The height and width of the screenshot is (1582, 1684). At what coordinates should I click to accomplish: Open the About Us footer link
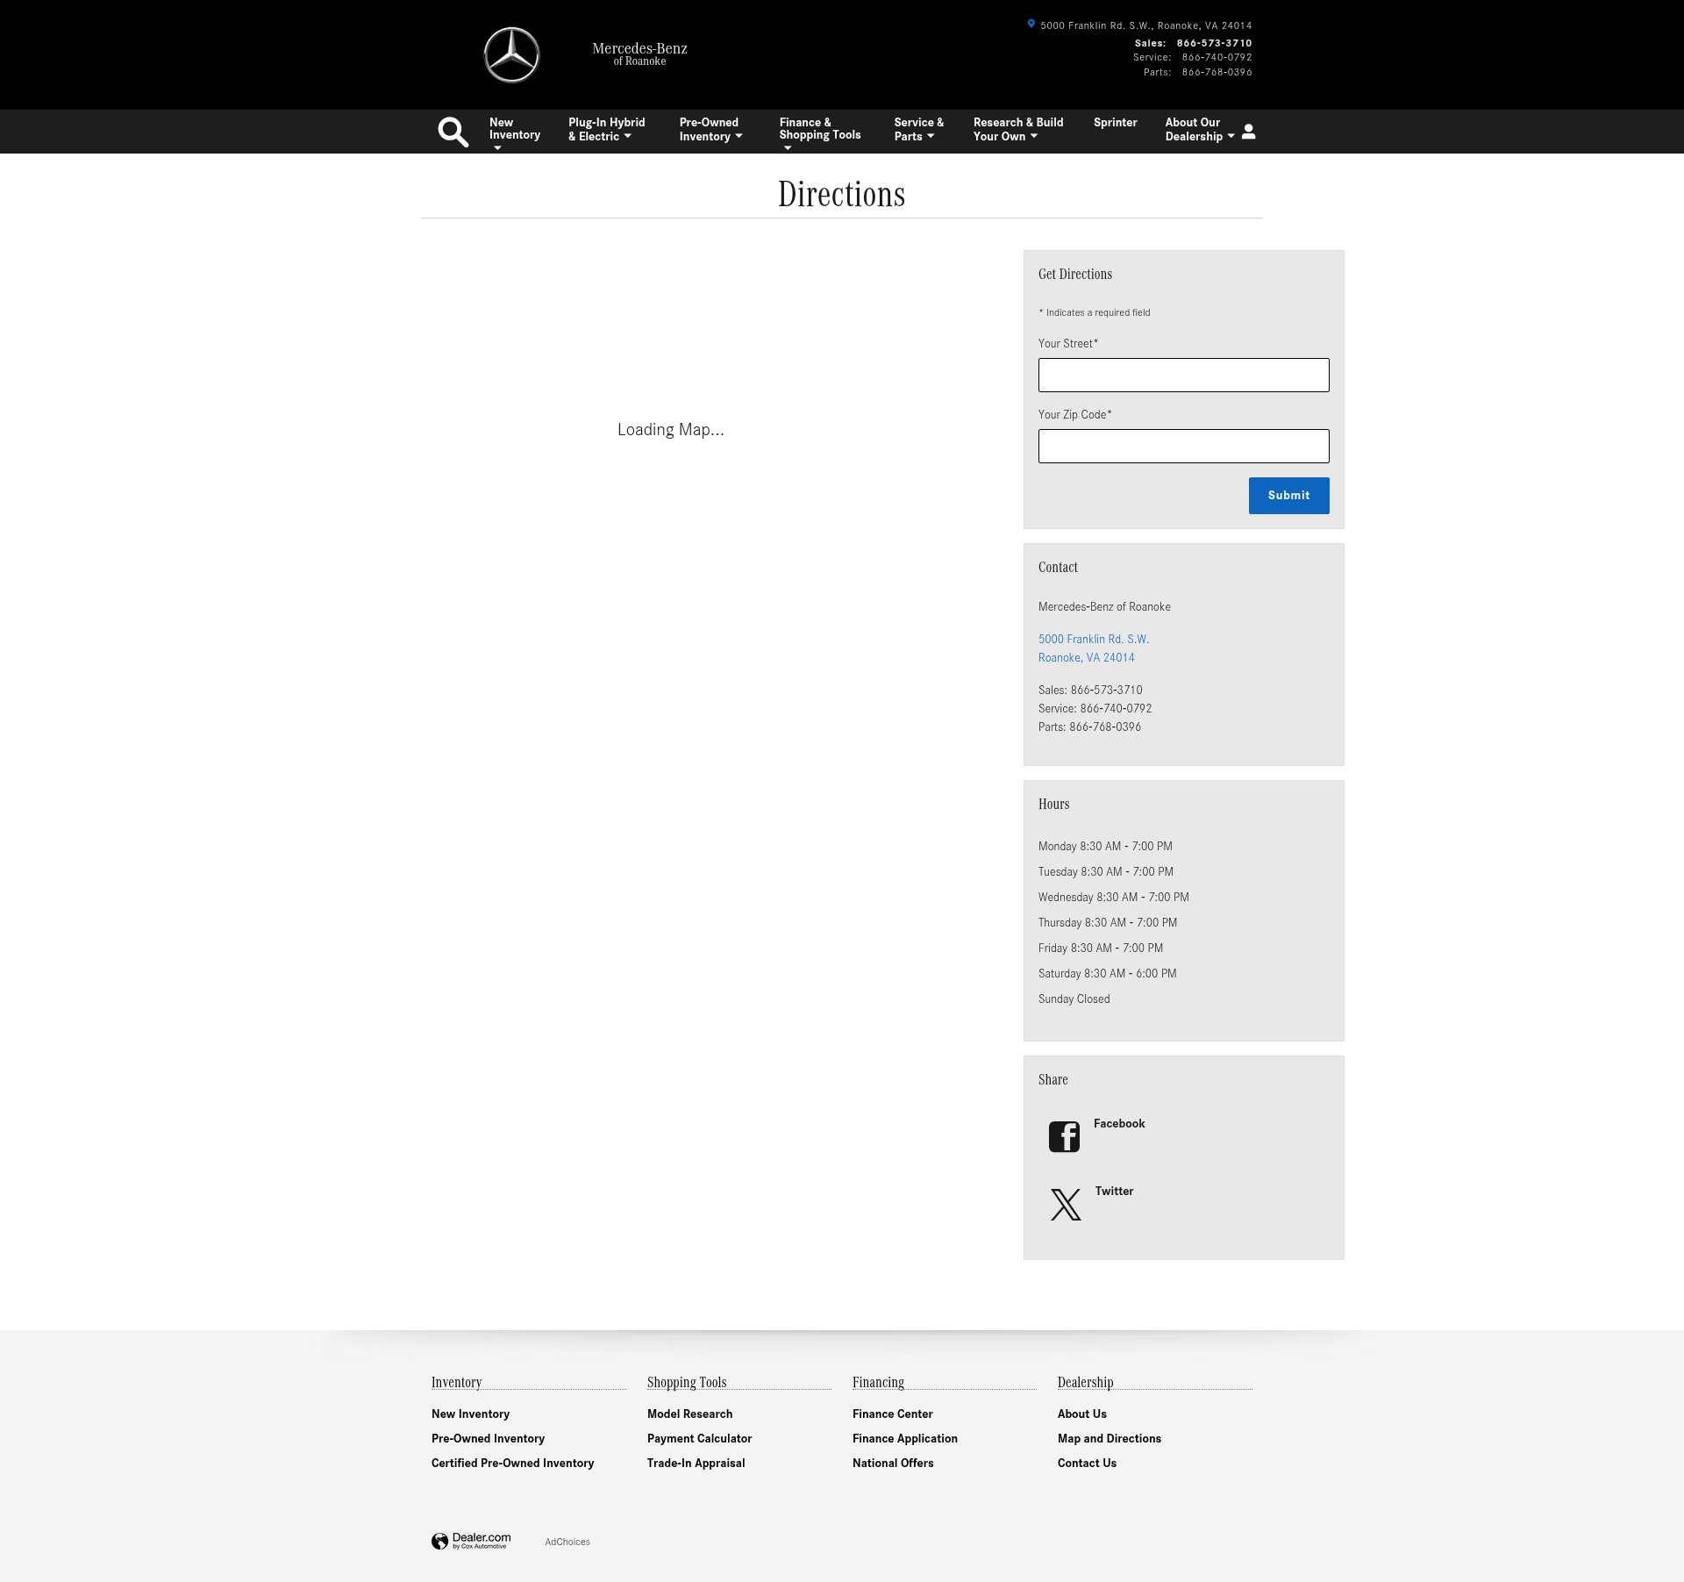1081,1414
